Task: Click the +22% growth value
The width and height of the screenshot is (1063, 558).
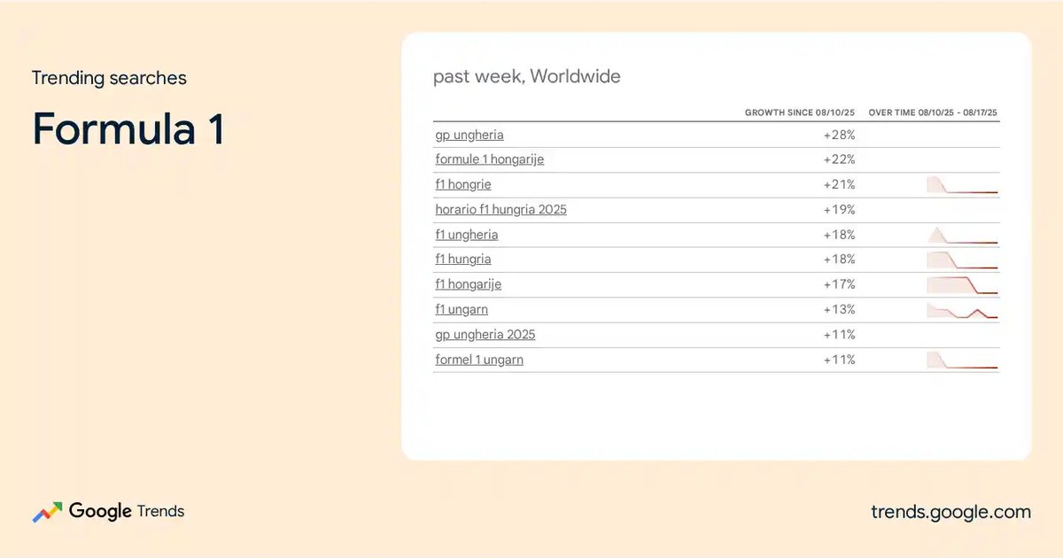Action: (x=839, y=159)
